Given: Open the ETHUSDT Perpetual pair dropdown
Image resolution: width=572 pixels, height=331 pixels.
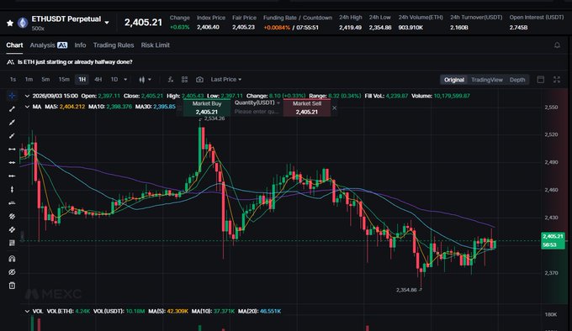Looking at the screenshot, I should coord(107,23).
